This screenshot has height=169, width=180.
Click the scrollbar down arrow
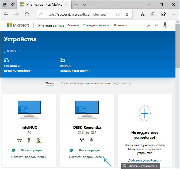pos(178,167)
